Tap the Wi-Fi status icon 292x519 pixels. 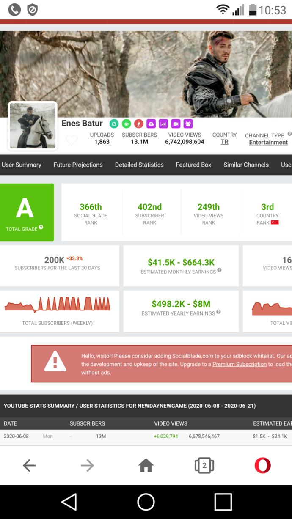[x=223, y=9]
